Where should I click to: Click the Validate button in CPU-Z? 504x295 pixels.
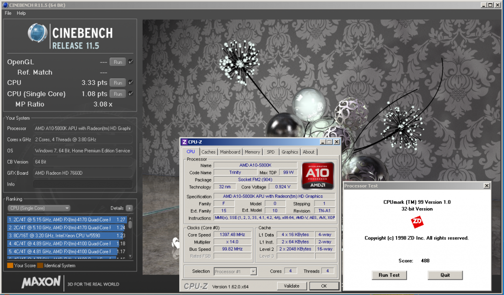coord(292,286)
